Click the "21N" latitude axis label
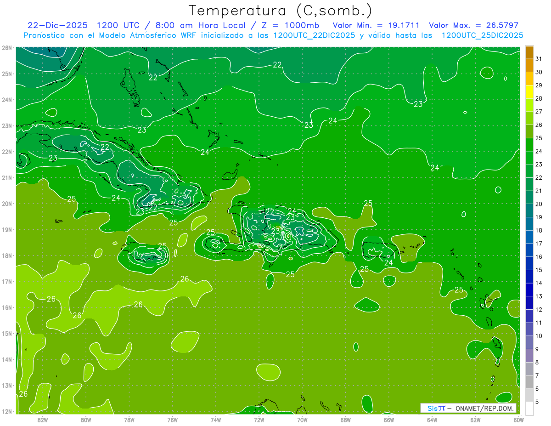The height and width of the screenshot is (426, 551). [6, 177]
